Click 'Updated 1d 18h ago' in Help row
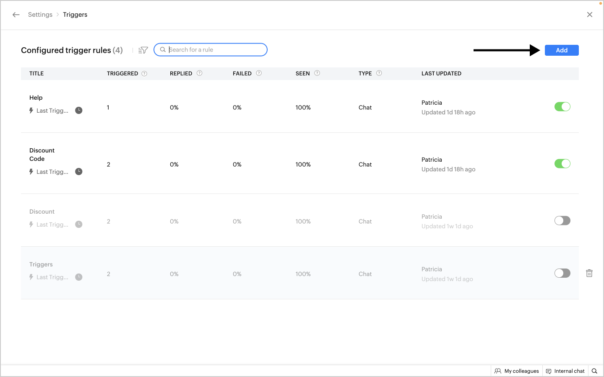This screenshot has width=604, height=377. 448,112
